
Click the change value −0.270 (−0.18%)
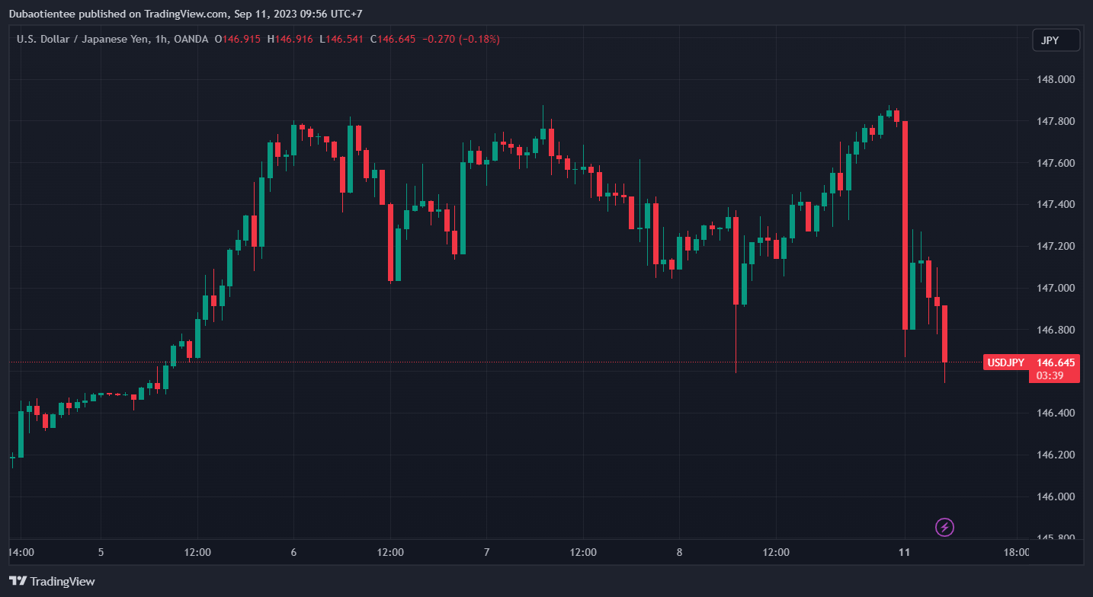point(460,39)
